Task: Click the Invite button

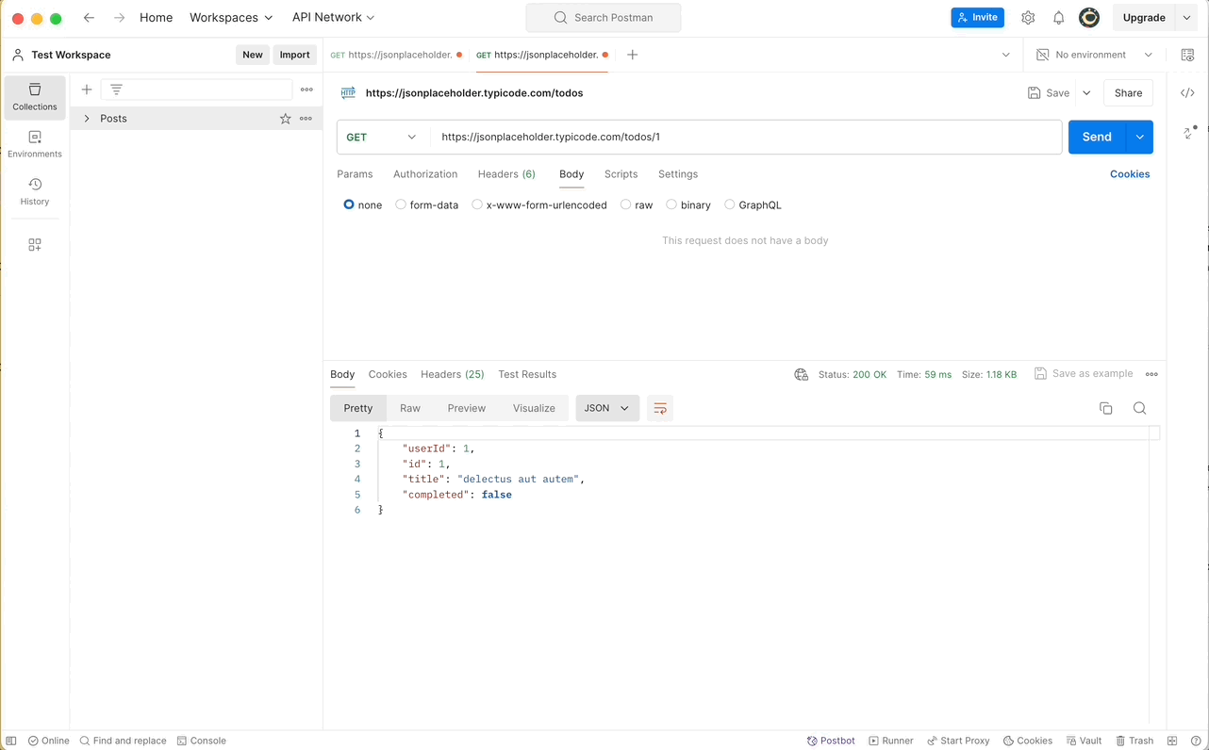Action: (x=977, y=18)
